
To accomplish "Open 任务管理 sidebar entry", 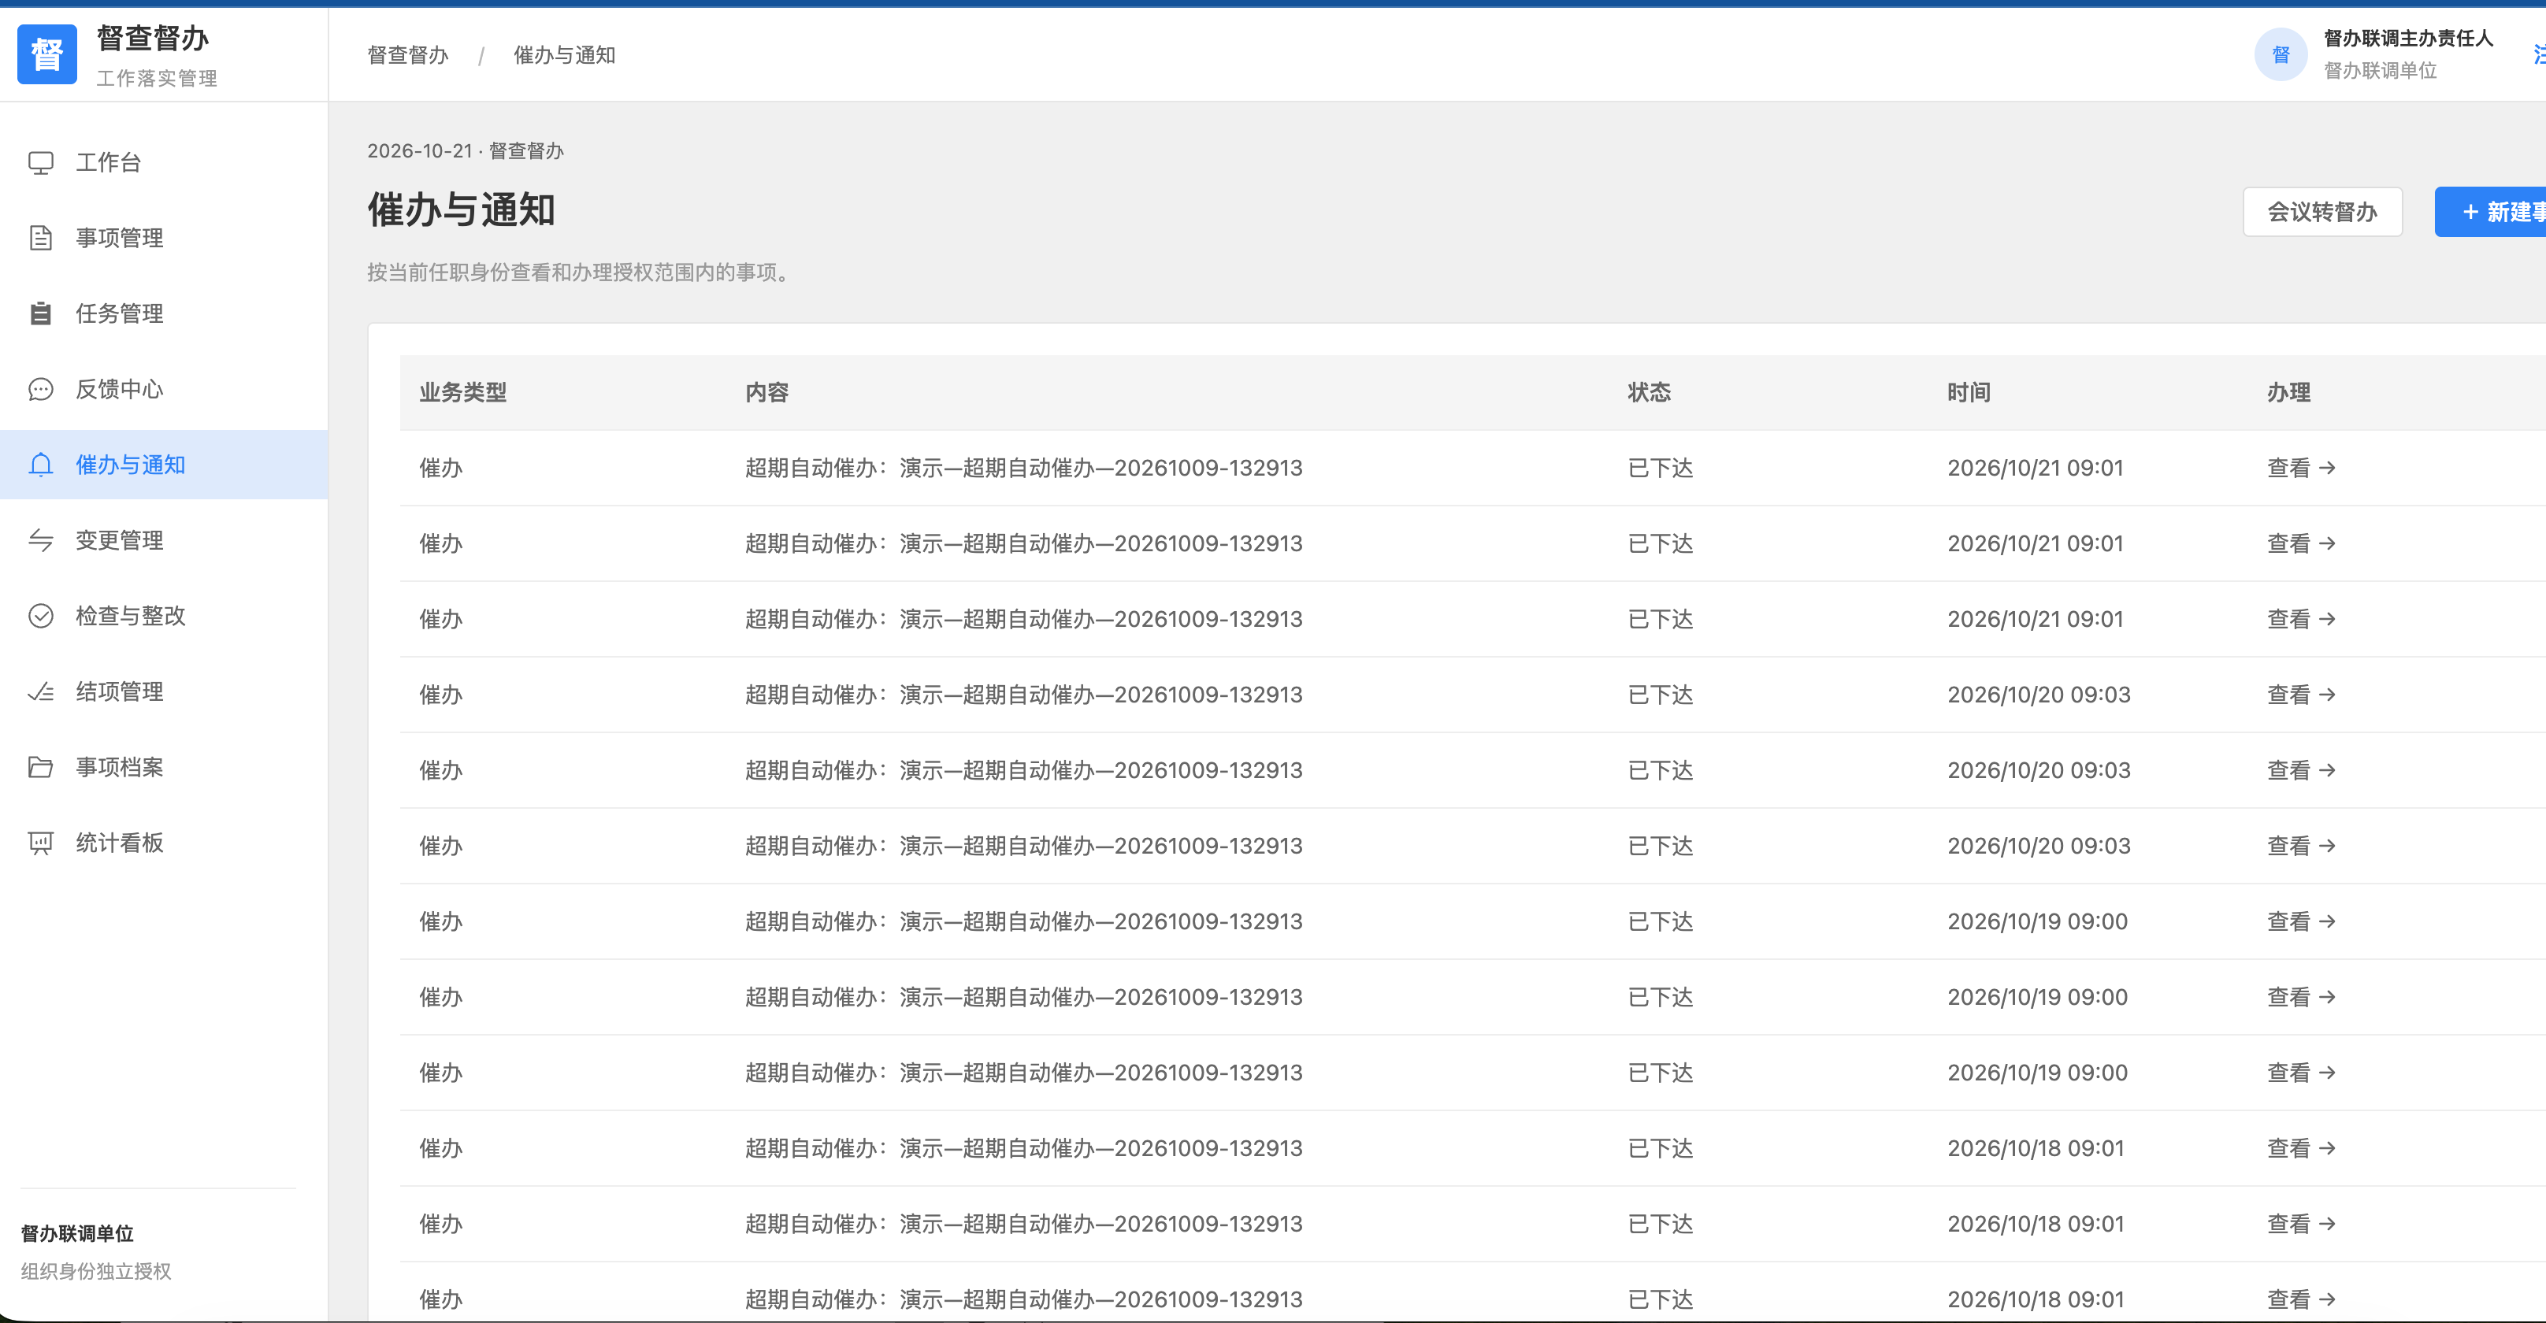I will [164, 313].
